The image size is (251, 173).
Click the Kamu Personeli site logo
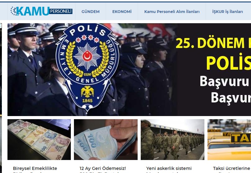click(x=41, y=11)
